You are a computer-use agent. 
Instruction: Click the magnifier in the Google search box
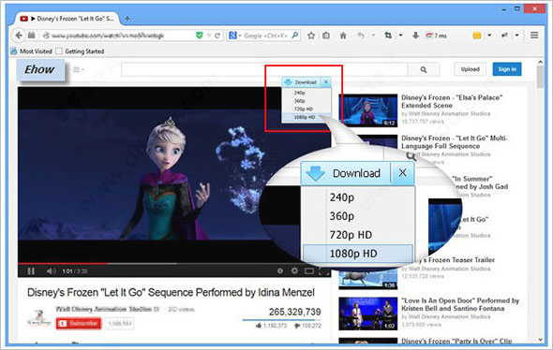pos(295,36)
